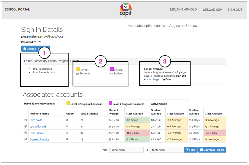Viewport: 249px width, 165px height.
Task: Select Leora Ronald's name link
Action: tap(37, 126)
